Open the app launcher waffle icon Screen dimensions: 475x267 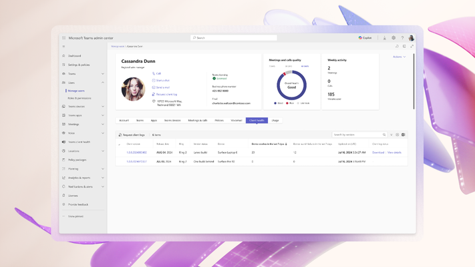click(x=64, y=38)
